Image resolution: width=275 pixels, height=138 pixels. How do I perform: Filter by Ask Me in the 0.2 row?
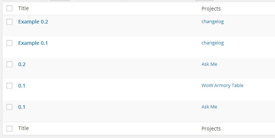click(209, 64)
